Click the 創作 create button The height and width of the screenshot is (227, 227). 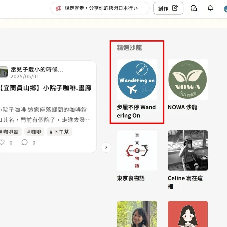pyautogui.click(x=168, y=8)
